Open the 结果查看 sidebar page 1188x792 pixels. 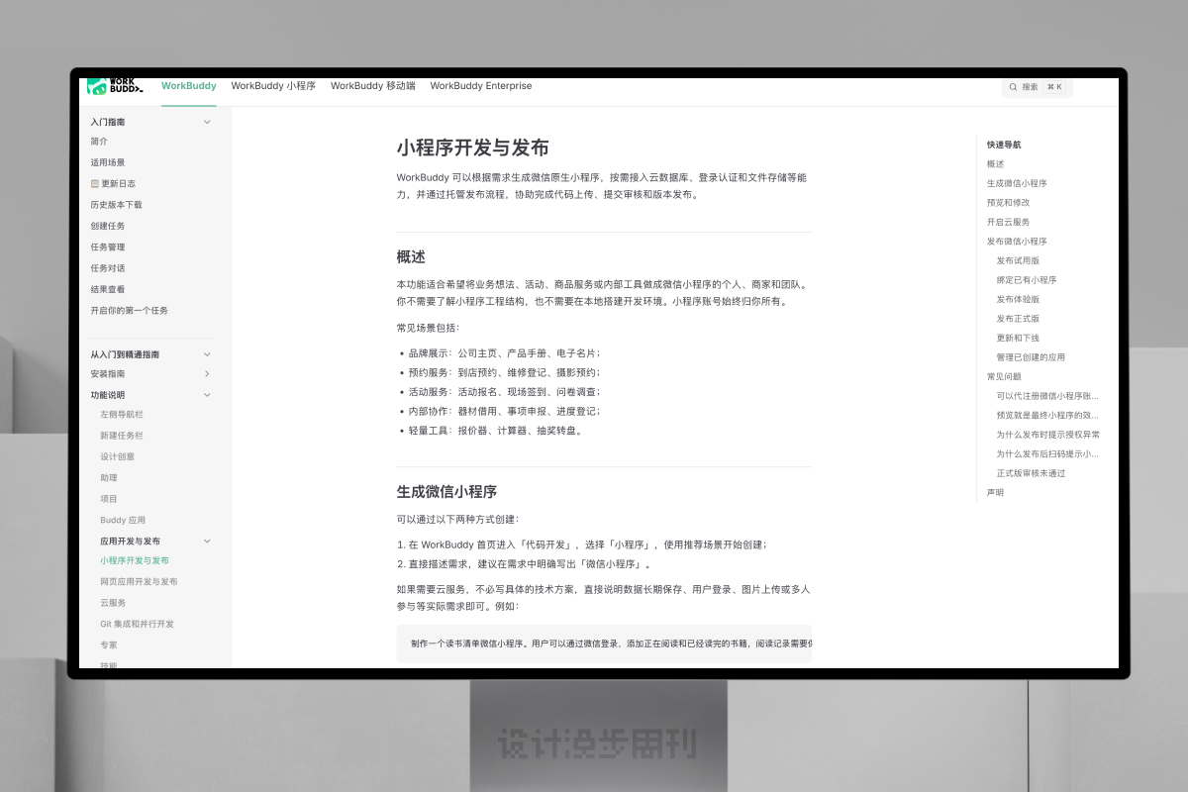[x=108, y=289]
